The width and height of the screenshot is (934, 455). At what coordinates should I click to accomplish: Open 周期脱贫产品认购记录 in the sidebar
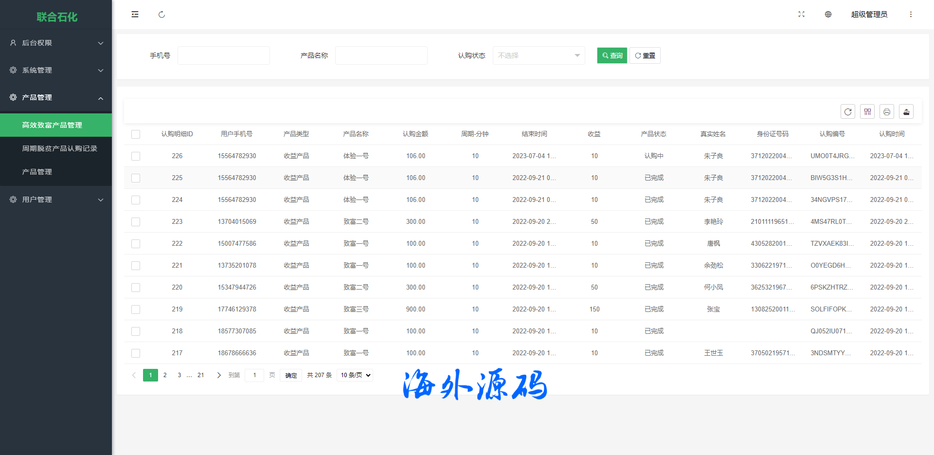pyautogui.click(x=59, y=148)
